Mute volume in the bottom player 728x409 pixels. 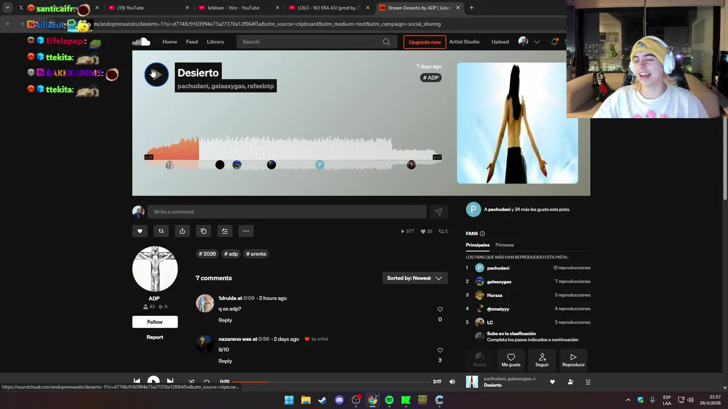coord(452,382)
